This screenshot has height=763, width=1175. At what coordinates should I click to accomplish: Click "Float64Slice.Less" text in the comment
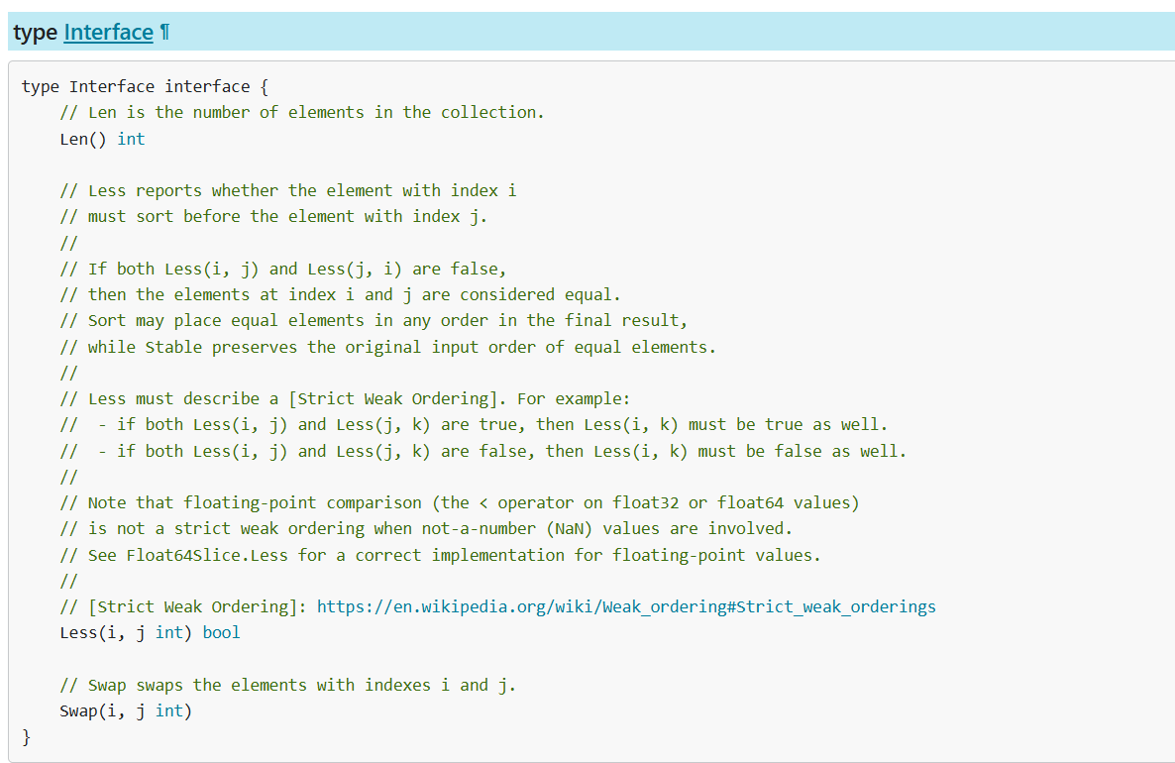pos(207,555)
